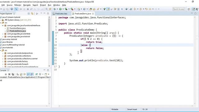Image resolution: width=199 pixels, height=112 pixels.
Task: Click the Pin Console icon
Action: (36, 74)
